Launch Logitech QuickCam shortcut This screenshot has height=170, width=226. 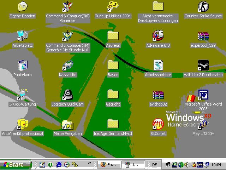(x=67, y=95)
